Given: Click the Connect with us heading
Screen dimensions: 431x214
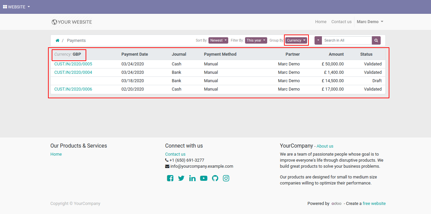Looking at the screenshot, I should (x=184, y=146).
